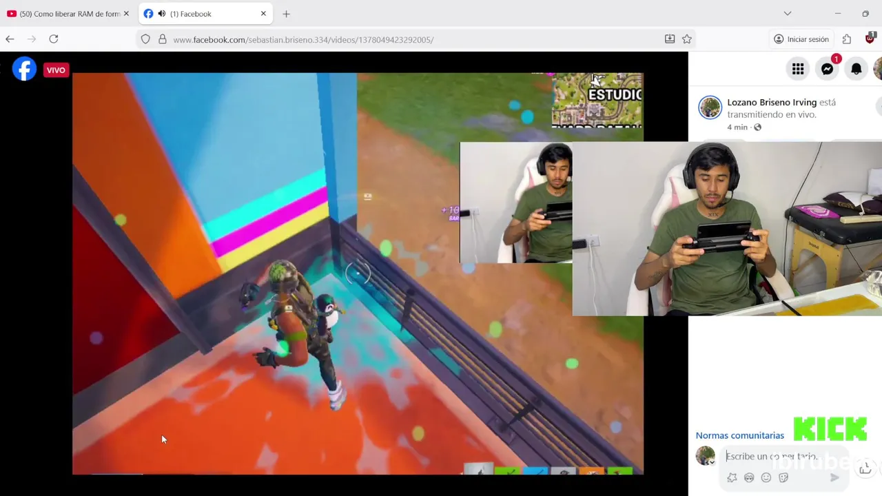Send stars using the star icon
This screenshot has height=496, width=882.
click(732, 477)
